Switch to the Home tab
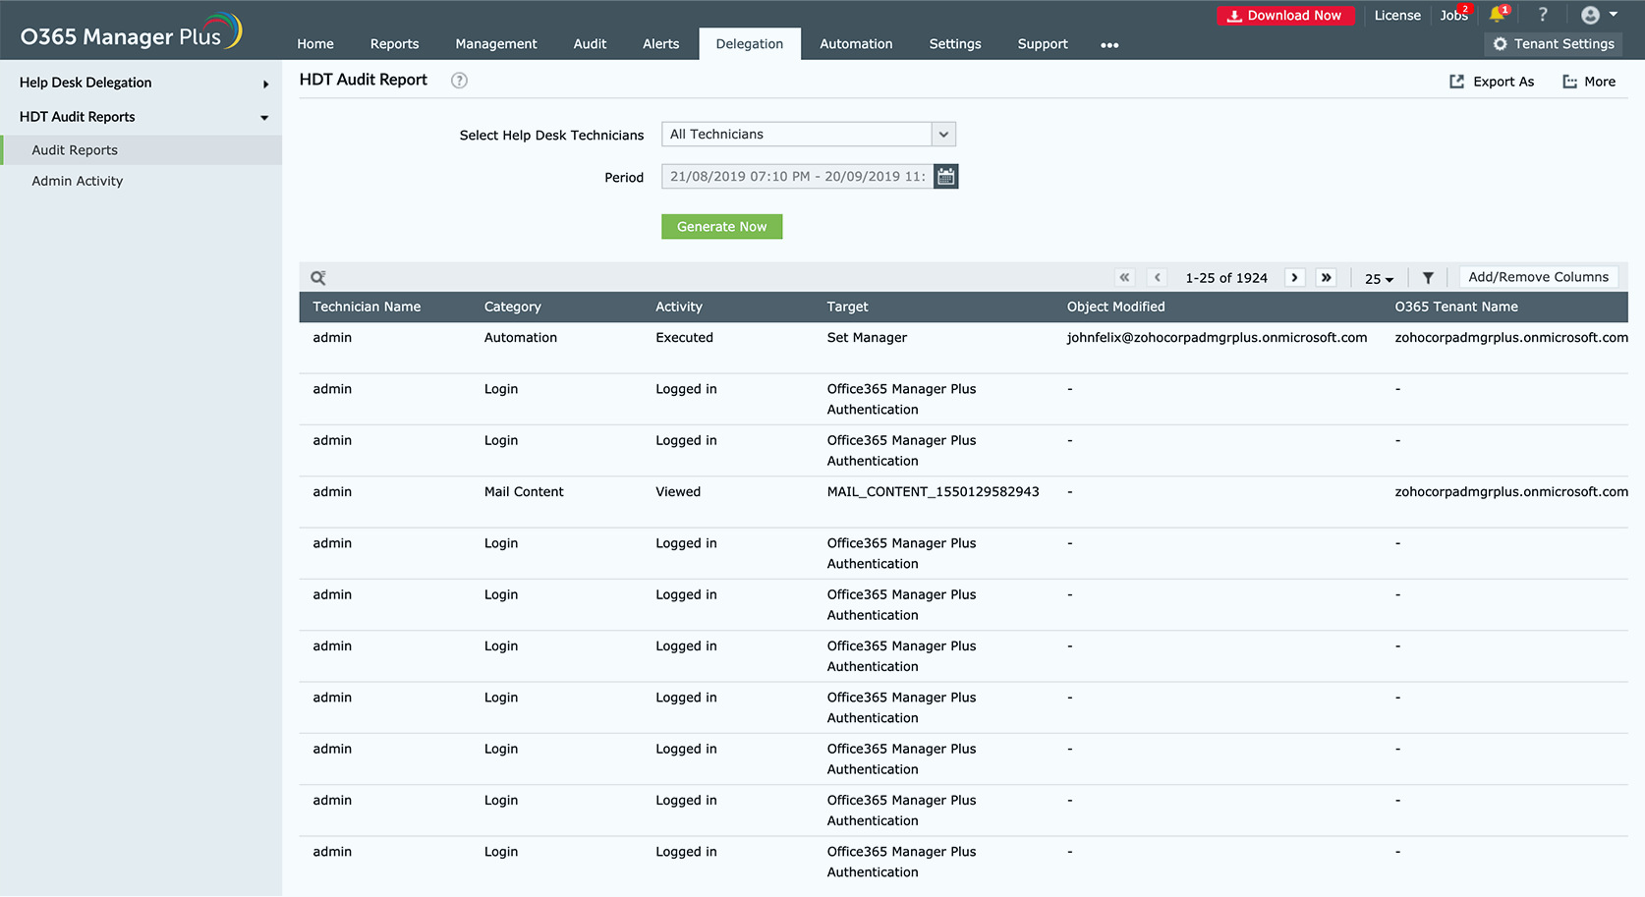 tap(315, 44)
